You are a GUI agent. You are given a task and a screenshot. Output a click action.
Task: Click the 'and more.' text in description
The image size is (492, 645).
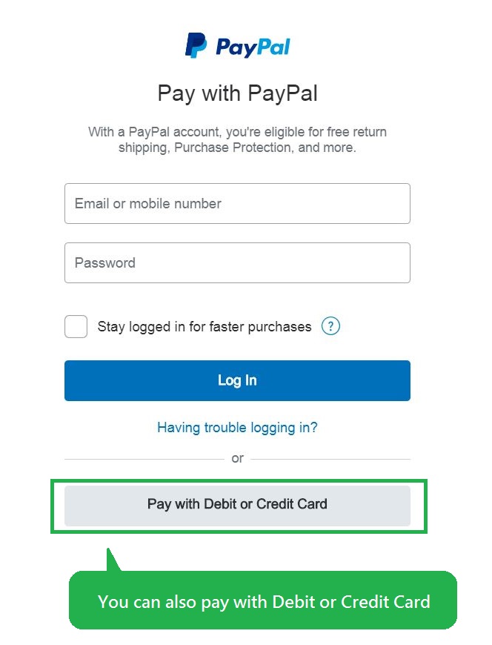click(328, 148)
